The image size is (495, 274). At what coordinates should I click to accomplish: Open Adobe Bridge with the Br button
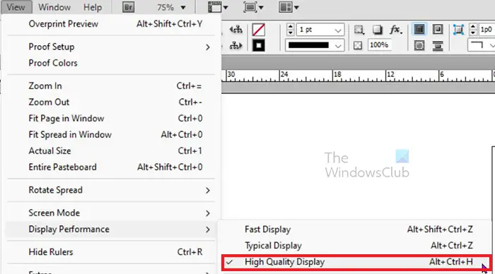pos(128,7)
